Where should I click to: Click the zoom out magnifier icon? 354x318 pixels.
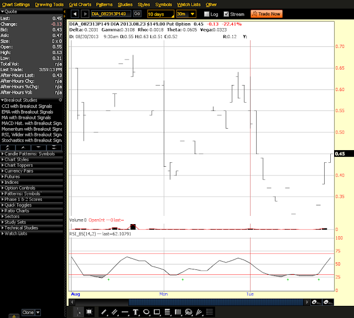pos(328,302)
